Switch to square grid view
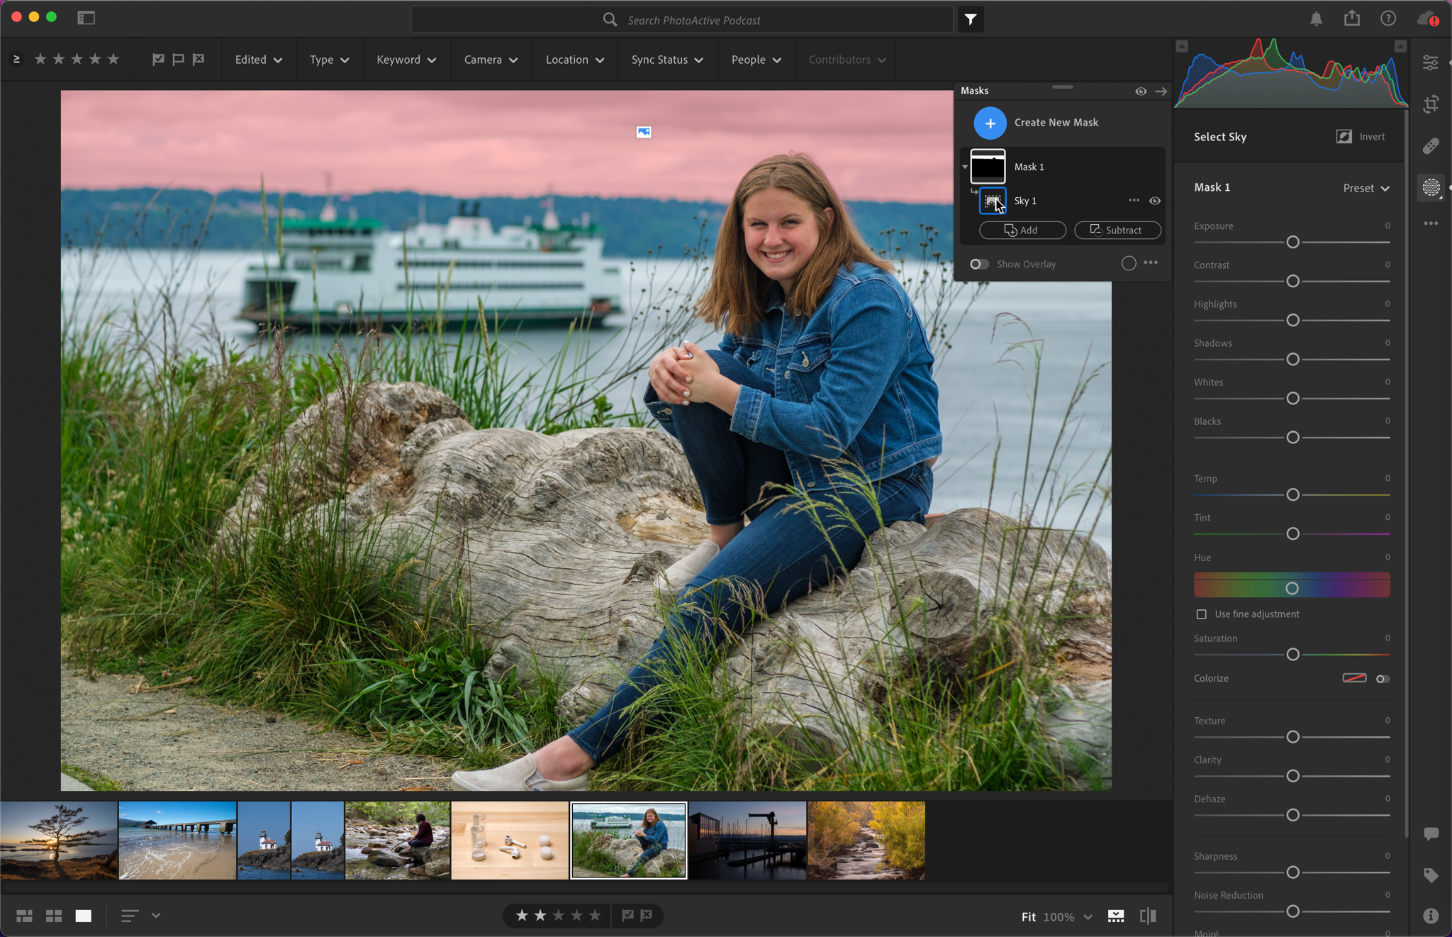1452x937 pixels. [54, 916]
